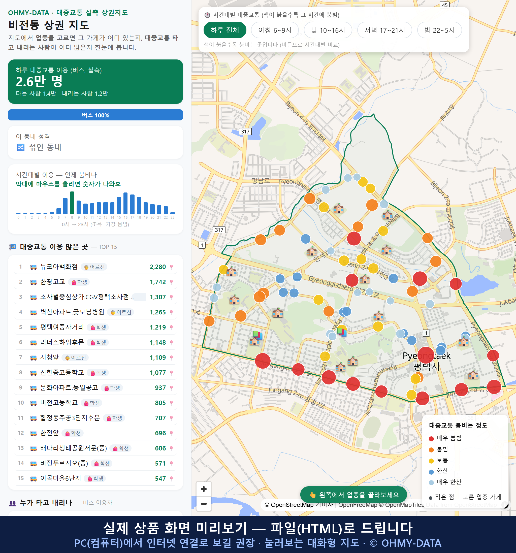
Task: Zoom out the map with the minus button
Action: (204, 504)
